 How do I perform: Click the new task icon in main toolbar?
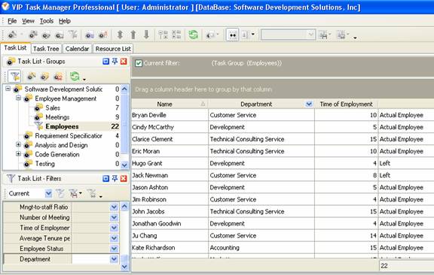[12, 35]
